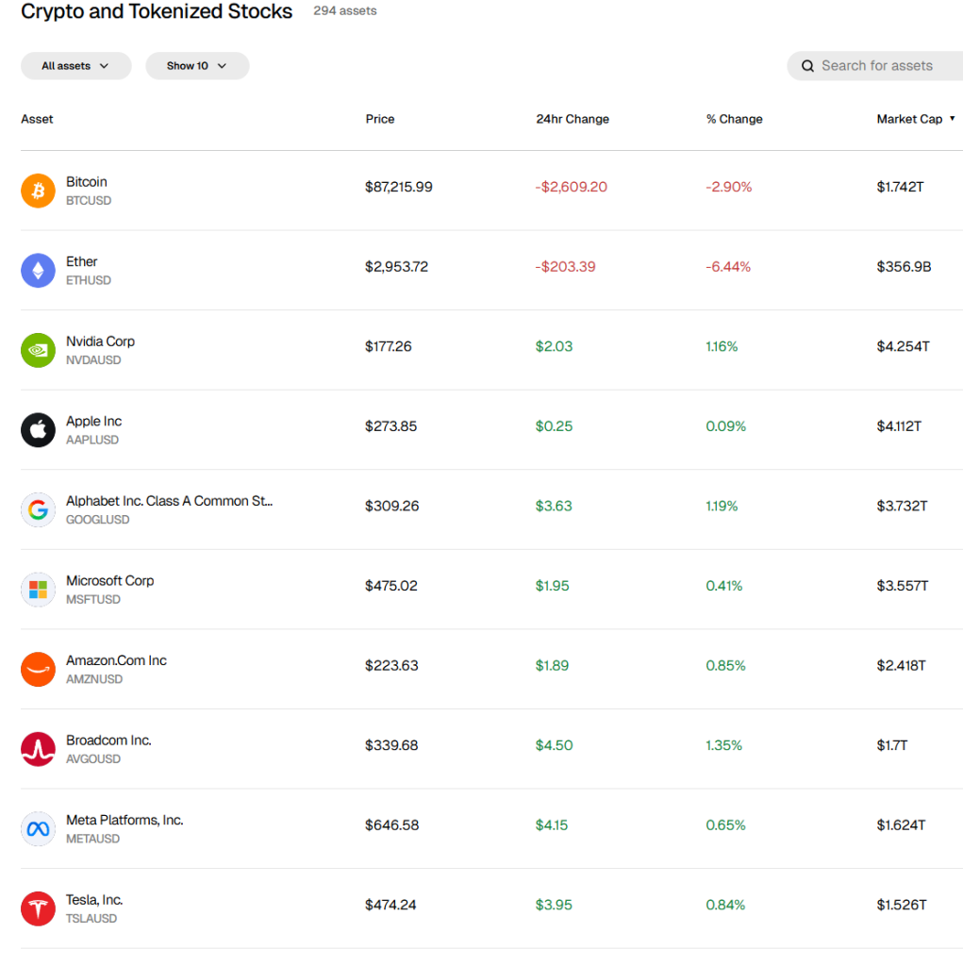Sort table by % Change header
The image size is (963, 966).
point(734,119)
